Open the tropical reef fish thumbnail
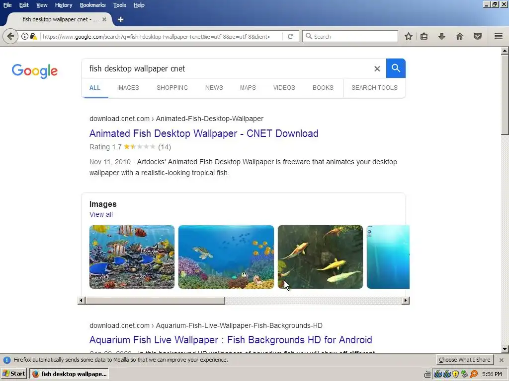The width and height of the screenshot is (509, 381). pos(132,257)
